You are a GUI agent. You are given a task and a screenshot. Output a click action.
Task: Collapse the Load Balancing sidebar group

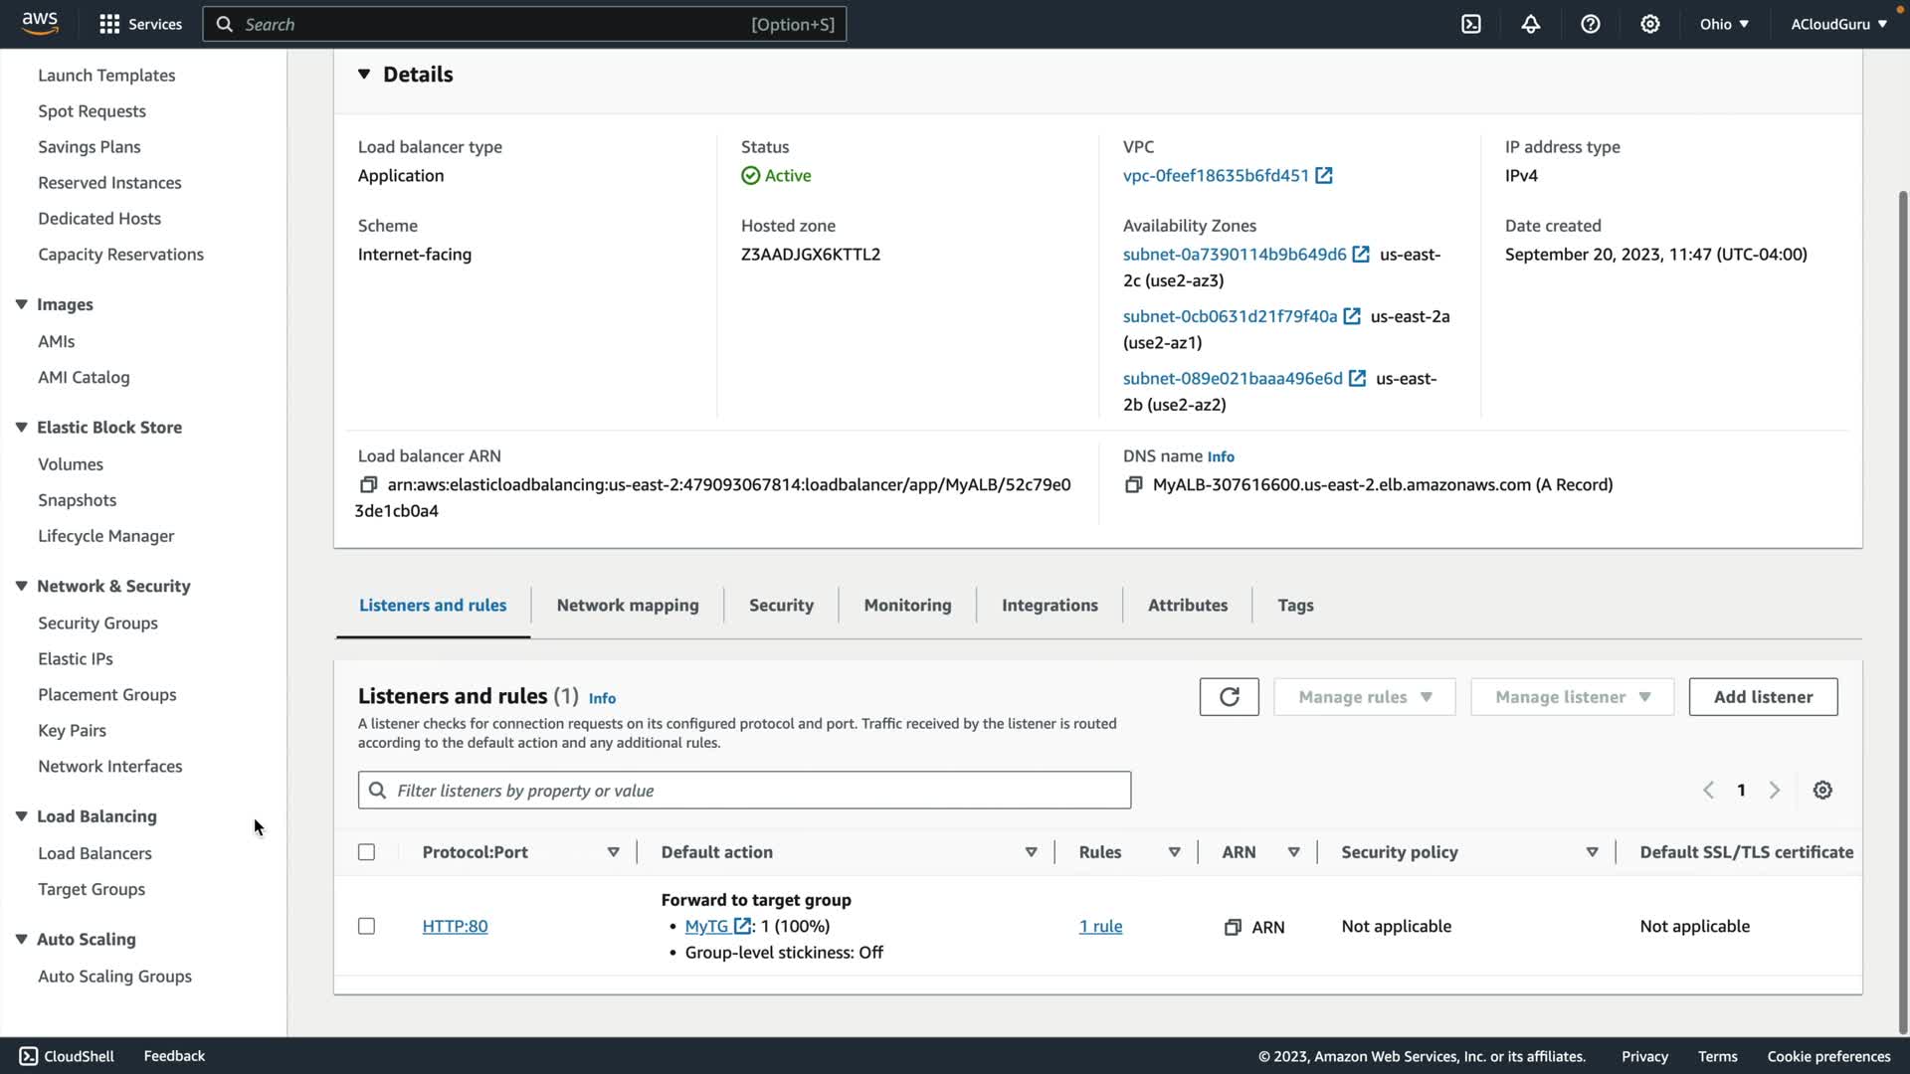(21, 816)
